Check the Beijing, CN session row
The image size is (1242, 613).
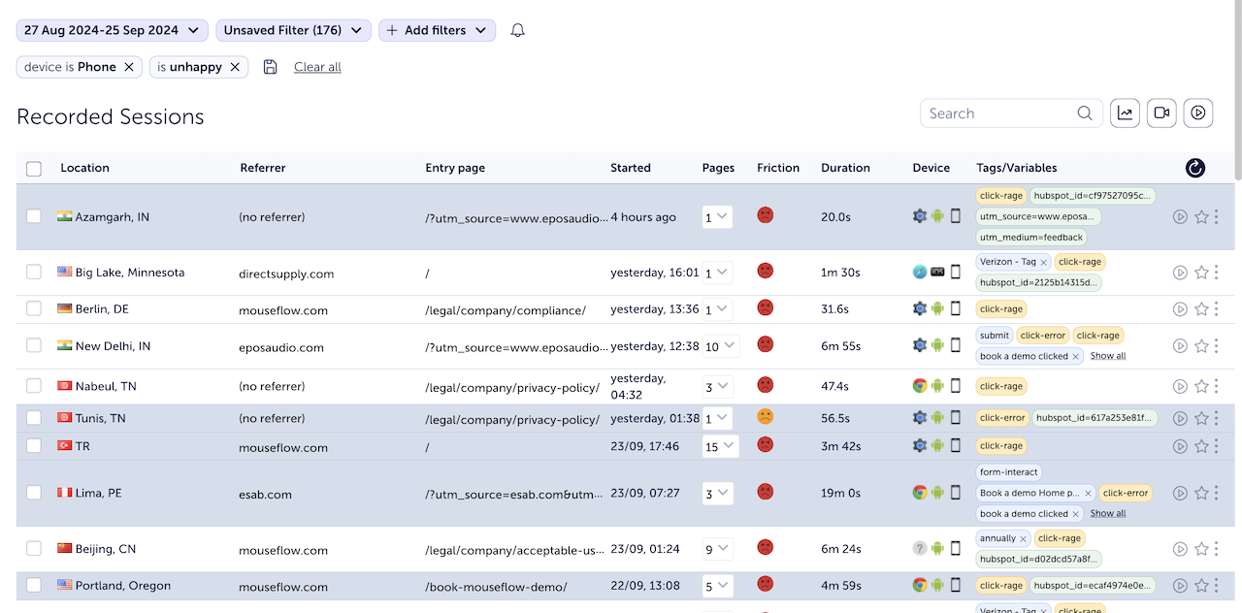click(x=34, y=548)
